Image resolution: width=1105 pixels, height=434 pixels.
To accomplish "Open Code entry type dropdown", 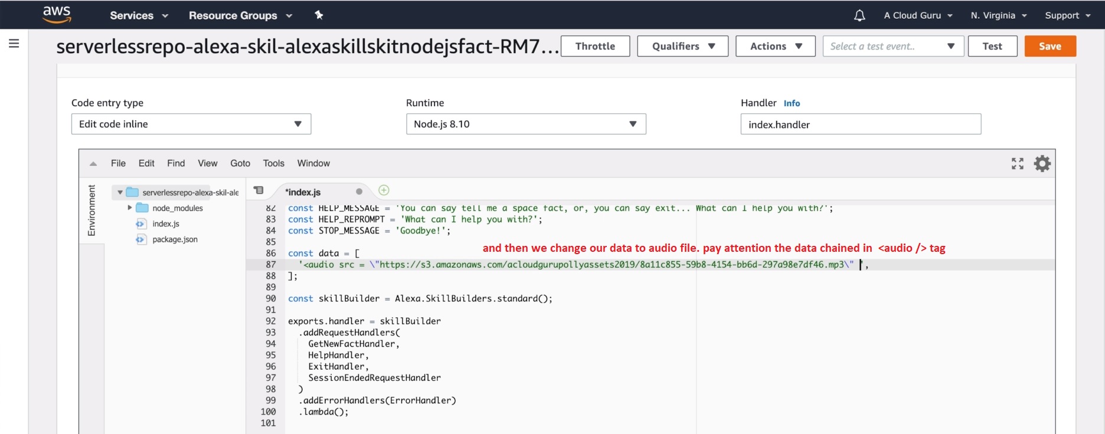I will point(191,124).
